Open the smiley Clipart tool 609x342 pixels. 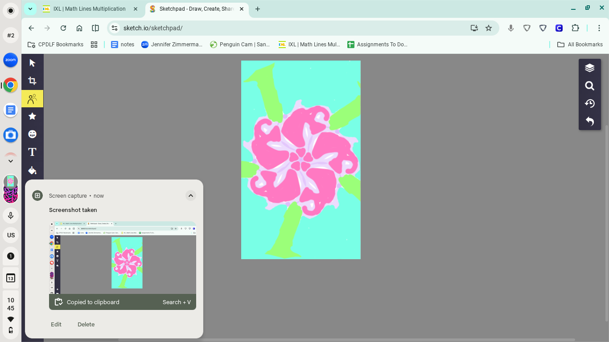32,134
